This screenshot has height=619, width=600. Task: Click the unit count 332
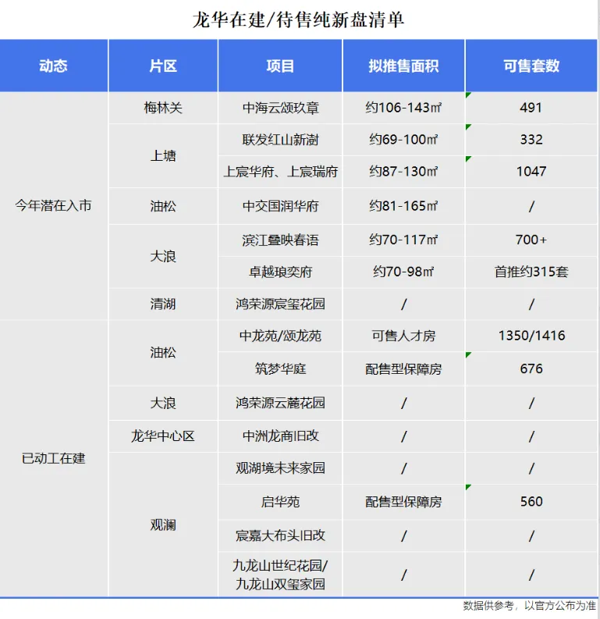click(531, 140)
